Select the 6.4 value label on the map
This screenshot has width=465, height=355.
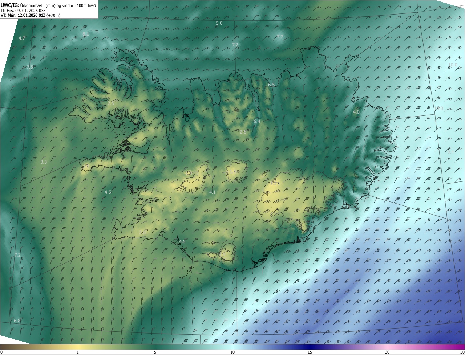point(257,121)
